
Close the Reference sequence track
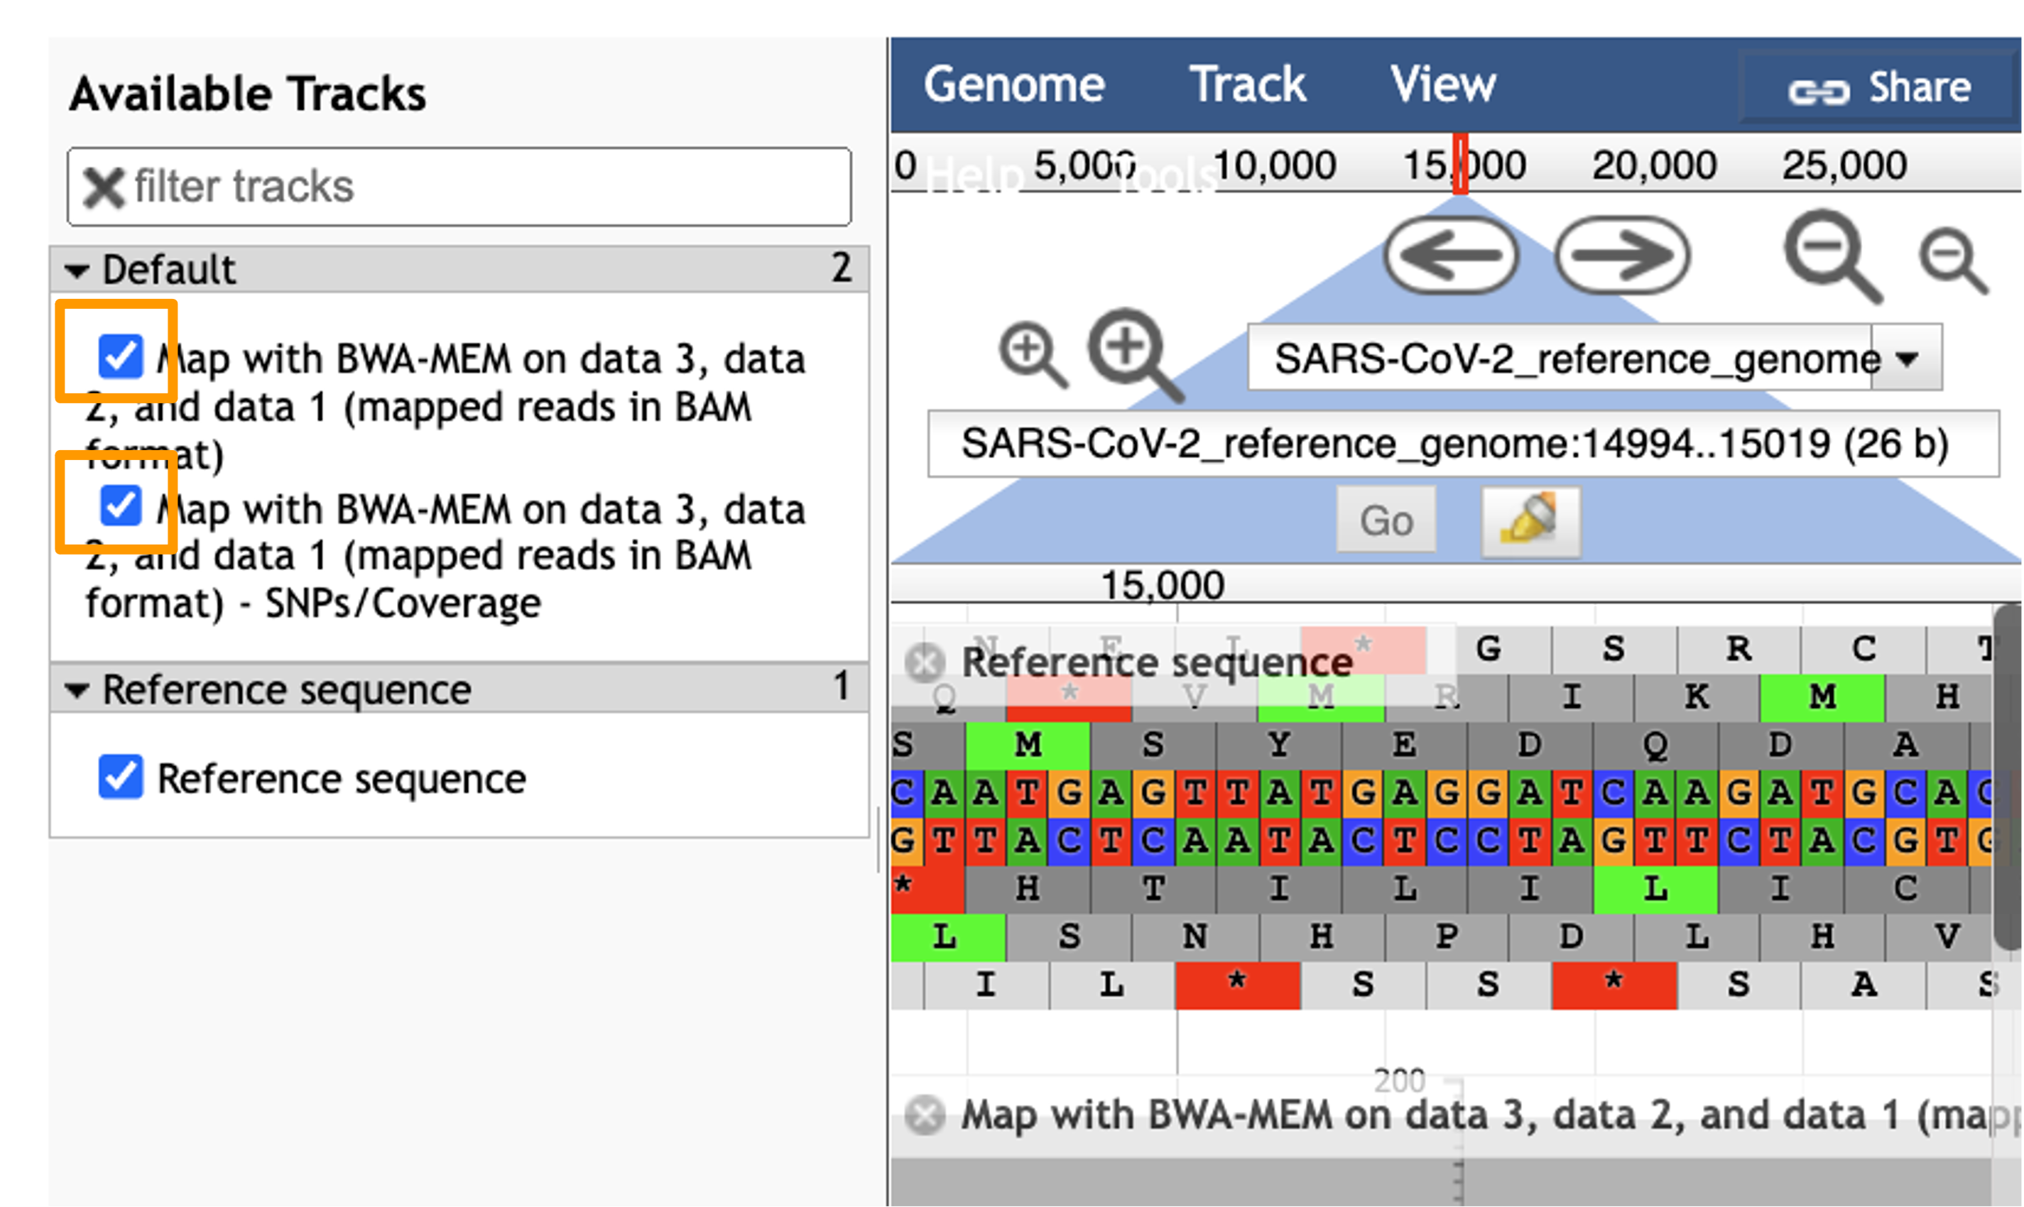coord(925,662)
